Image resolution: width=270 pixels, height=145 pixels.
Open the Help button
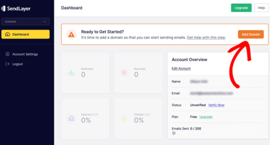click(261, 8)
